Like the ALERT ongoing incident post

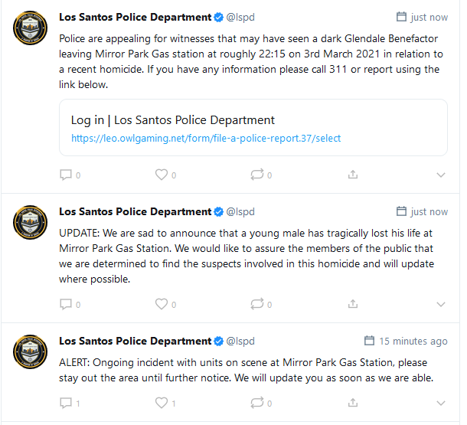[161, 402]
